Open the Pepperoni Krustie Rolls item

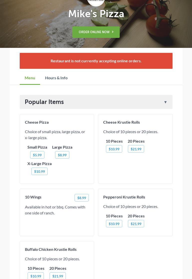[x=124, y=197]
